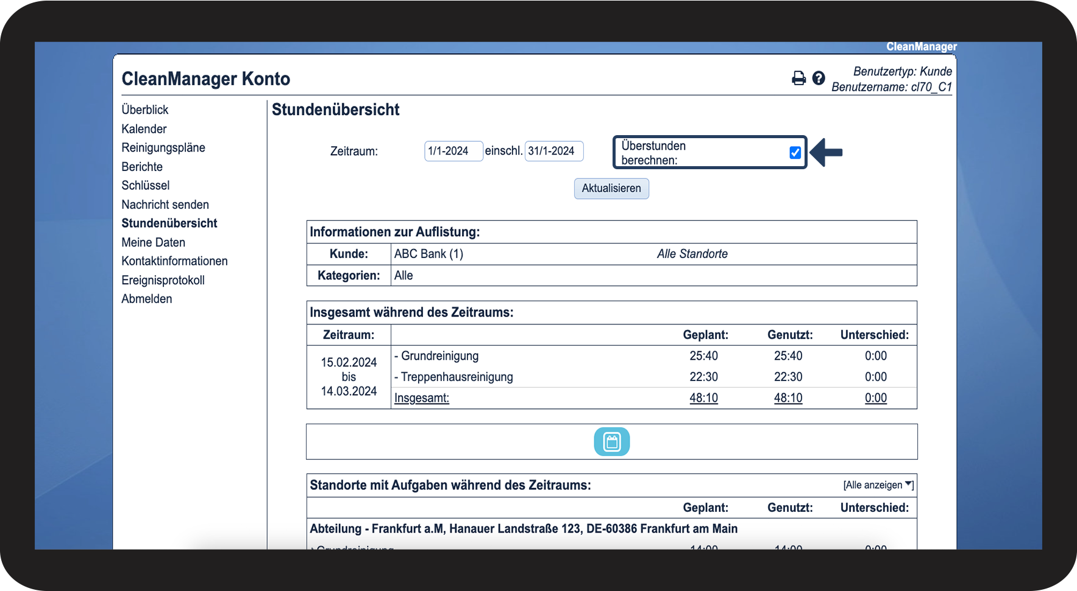Click the blue calendar icon

point(611,441)
